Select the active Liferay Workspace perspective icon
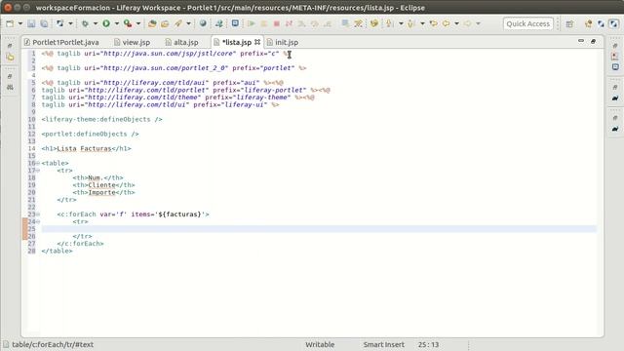This screenshot has height=351, width=624. [614, 23]
